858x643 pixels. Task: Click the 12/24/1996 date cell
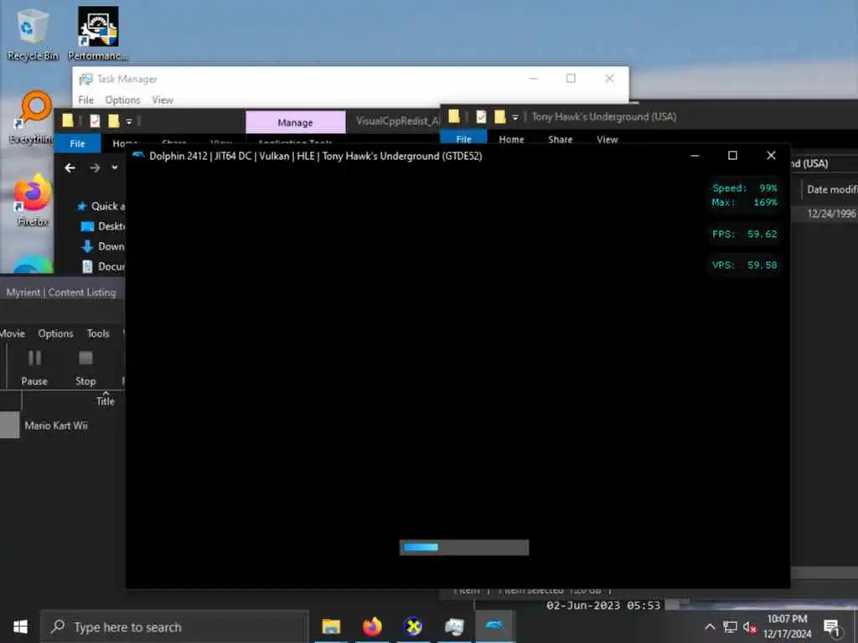coord(831,213)
